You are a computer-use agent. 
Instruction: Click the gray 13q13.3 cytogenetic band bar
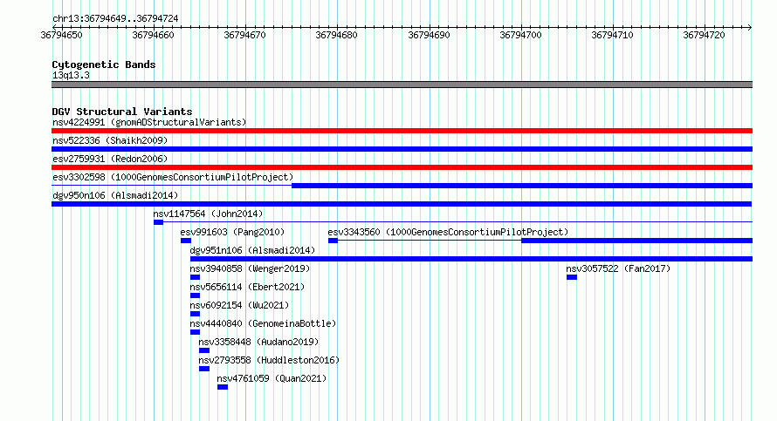[402, 85]
